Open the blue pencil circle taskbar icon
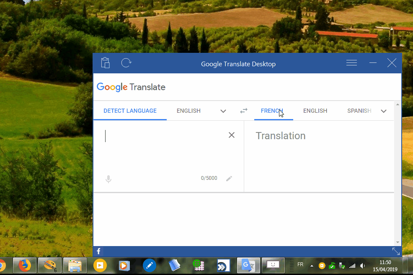Screen dimensions: 413x275 point(150,265)
